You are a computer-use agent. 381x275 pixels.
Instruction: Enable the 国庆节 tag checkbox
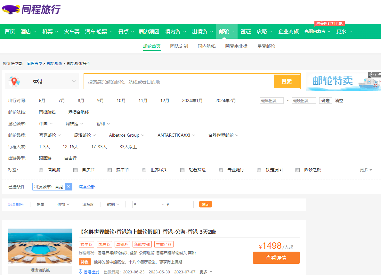tap(76, 170)
